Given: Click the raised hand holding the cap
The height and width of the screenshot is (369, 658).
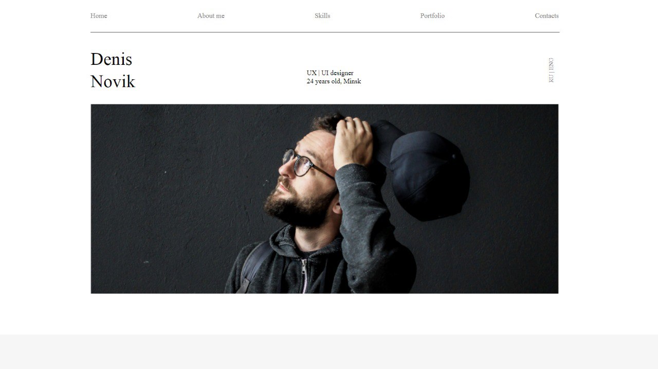Looking at the screenshot, I should [353, 143].
